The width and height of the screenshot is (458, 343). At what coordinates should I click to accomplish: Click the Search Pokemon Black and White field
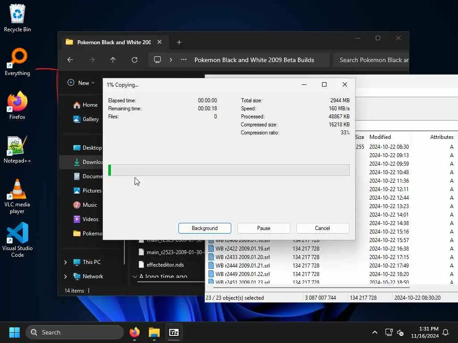tap(371, 60)
